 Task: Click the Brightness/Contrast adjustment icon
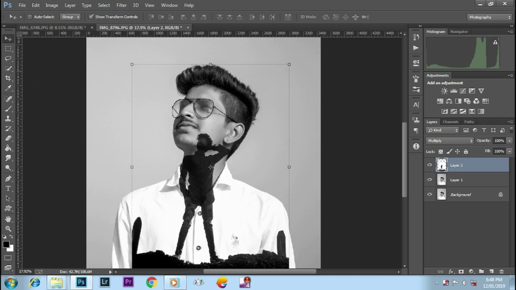tap(444, 91)
